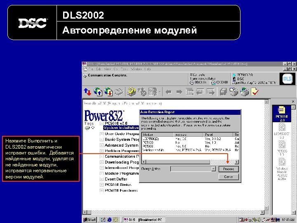Open the Change Action combo box
Image resolution: width=297 pixels, height=223 pixels.
point(193,169)
